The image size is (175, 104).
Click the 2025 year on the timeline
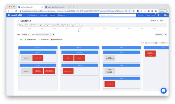[x=117, y=29]
